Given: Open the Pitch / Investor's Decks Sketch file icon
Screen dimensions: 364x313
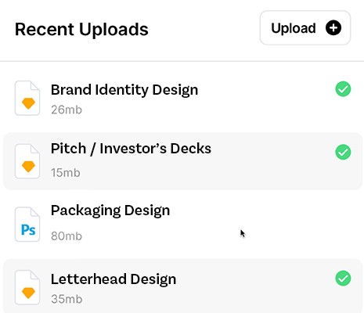Looking at the screenshot, I should click(x=27, y=161).
